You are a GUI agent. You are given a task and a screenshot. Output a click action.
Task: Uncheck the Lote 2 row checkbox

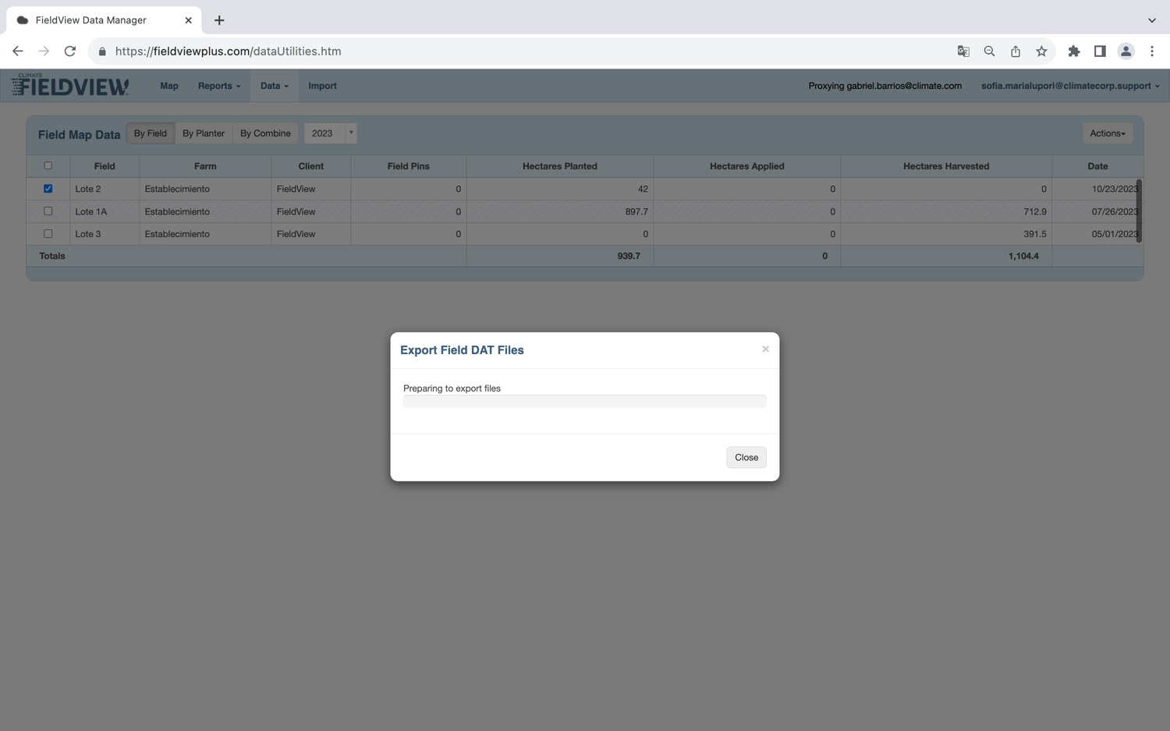pyautogui.click(x=48, y=188)
